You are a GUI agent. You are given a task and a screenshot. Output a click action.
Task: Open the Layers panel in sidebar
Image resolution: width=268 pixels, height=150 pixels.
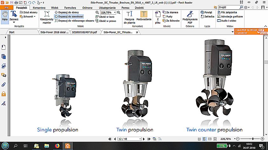[3, 66]
